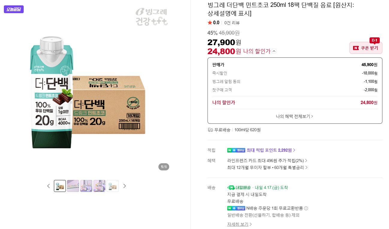This screenshot has width=389, height=229.
Task: Open 최대 적립 포인트 2,292원 details
Action: (271, 150)
